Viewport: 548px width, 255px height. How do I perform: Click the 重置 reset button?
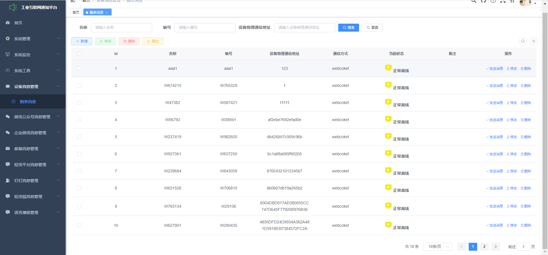tap(372, 27)
